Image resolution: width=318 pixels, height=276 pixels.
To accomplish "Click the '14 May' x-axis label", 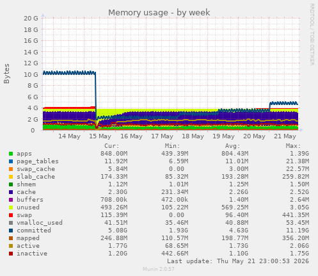I will [x=69, y=136].
